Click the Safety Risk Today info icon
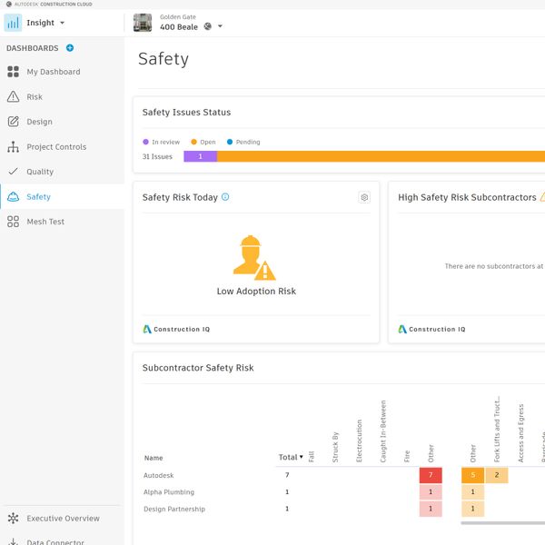545x545 pixels. pos(225,197)
